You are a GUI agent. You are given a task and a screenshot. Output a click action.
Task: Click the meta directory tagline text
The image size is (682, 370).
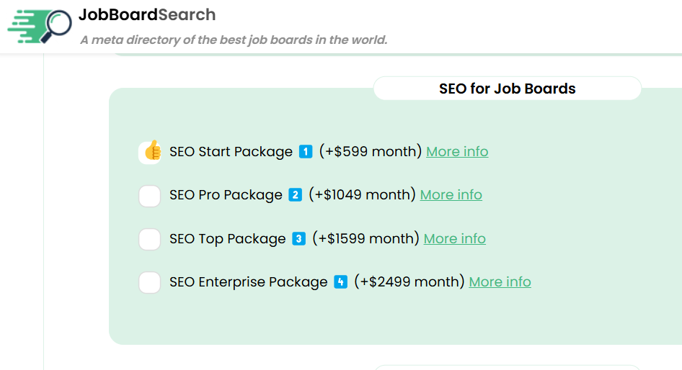pos(234,40)
